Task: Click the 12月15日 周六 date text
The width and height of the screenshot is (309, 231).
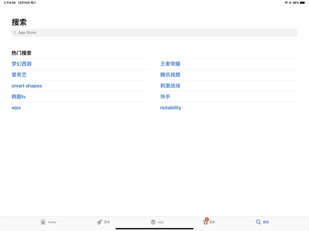Action: click(x=27, y=3)
